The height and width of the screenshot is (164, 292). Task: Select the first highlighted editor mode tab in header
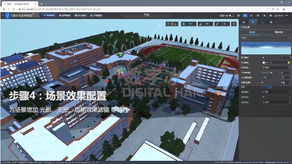(x=49, y=15)
